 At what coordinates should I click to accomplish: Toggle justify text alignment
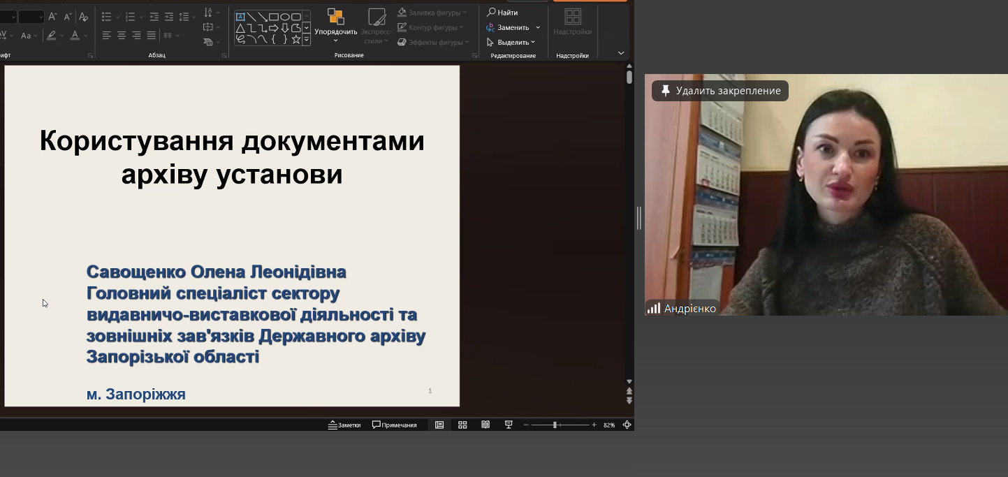pyautogui.click(x=152, y=36)
